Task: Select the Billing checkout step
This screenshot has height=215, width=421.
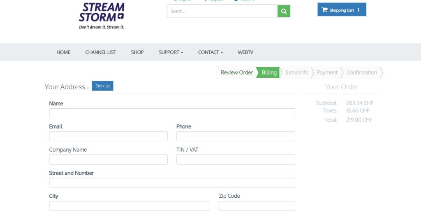Action: click(269, 72)
